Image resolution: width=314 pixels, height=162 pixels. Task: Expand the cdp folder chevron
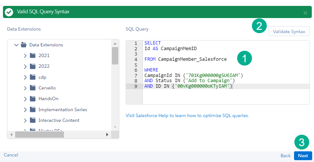25,77
